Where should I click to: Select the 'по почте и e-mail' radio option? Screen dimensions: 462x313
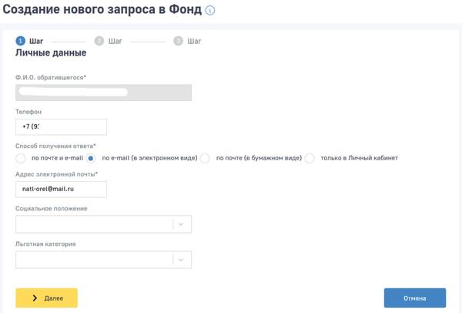21,158
